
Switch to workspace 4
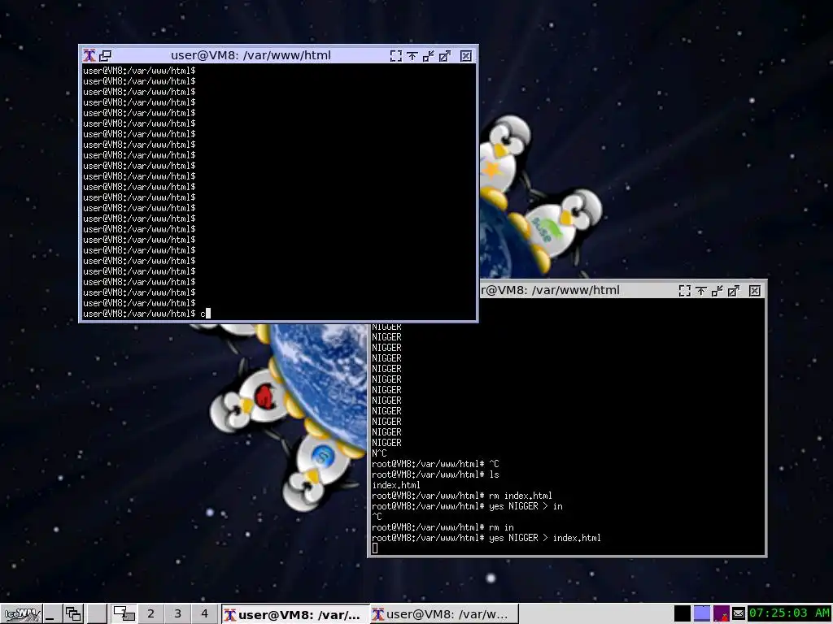[x=204, y=614]
